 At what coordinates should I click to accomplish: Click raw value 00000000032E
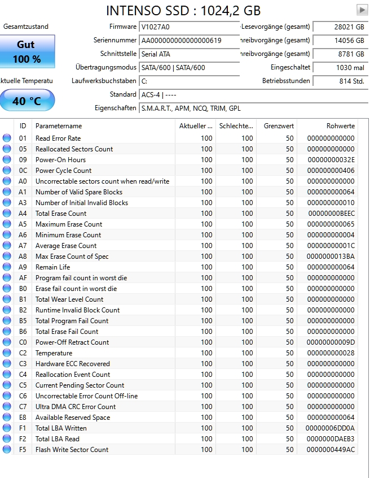coord(331,159)
